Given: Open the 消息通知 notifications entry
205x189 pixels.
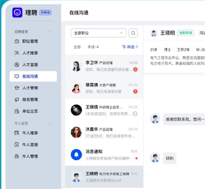Looking at the screenshot, I should 104,155.
